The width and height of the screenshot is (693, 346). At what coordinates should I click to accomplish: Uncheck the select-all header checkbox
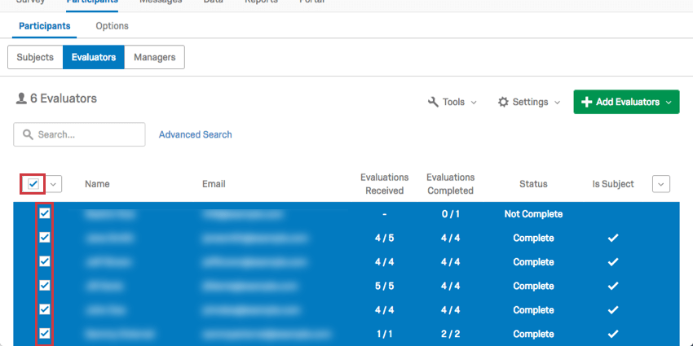point(33,184)
